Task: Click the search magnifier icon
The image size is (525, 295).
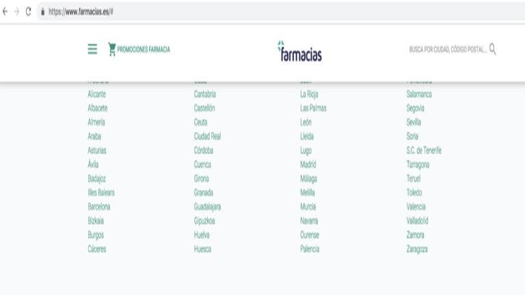Action: click(x=492, y=49)
